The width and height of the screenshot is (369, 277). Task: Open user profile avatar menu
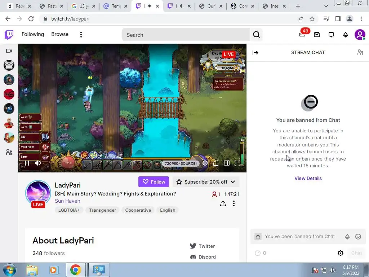click(360, 35)
